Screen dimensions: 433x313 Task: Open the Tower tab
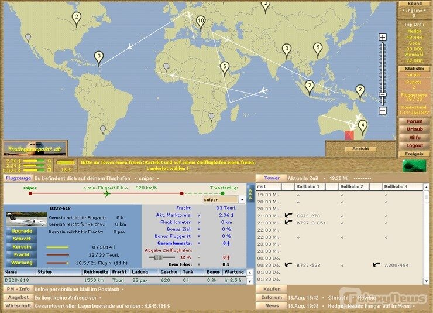(x=272, y=178)
